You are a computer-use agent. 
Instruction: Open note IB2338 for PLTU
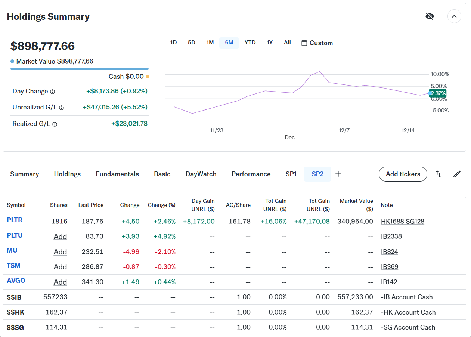coord(391,236)
